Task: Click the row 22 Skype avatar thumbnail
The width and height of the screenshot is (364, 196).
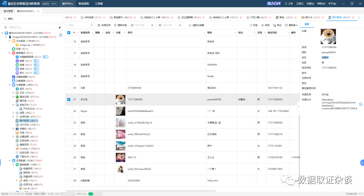Action: tap(120, 111)
